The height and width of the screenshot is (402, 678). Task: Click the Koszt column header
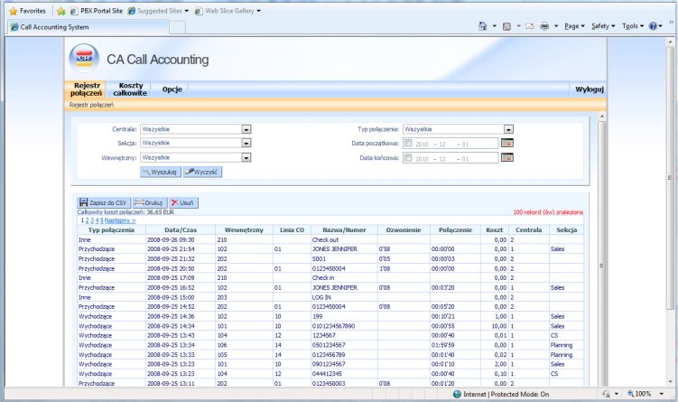tap(494, 230)
